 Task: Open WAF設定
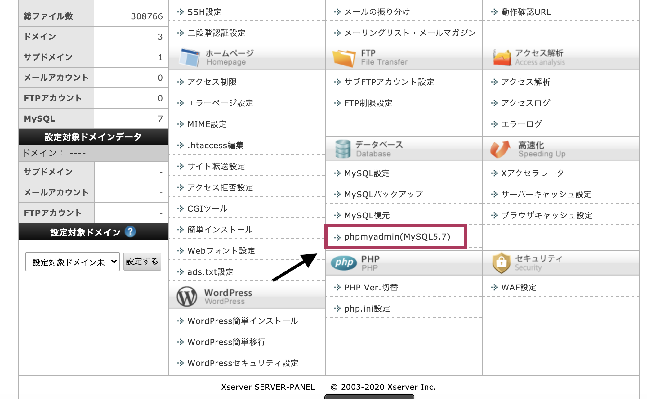[519, 287]
